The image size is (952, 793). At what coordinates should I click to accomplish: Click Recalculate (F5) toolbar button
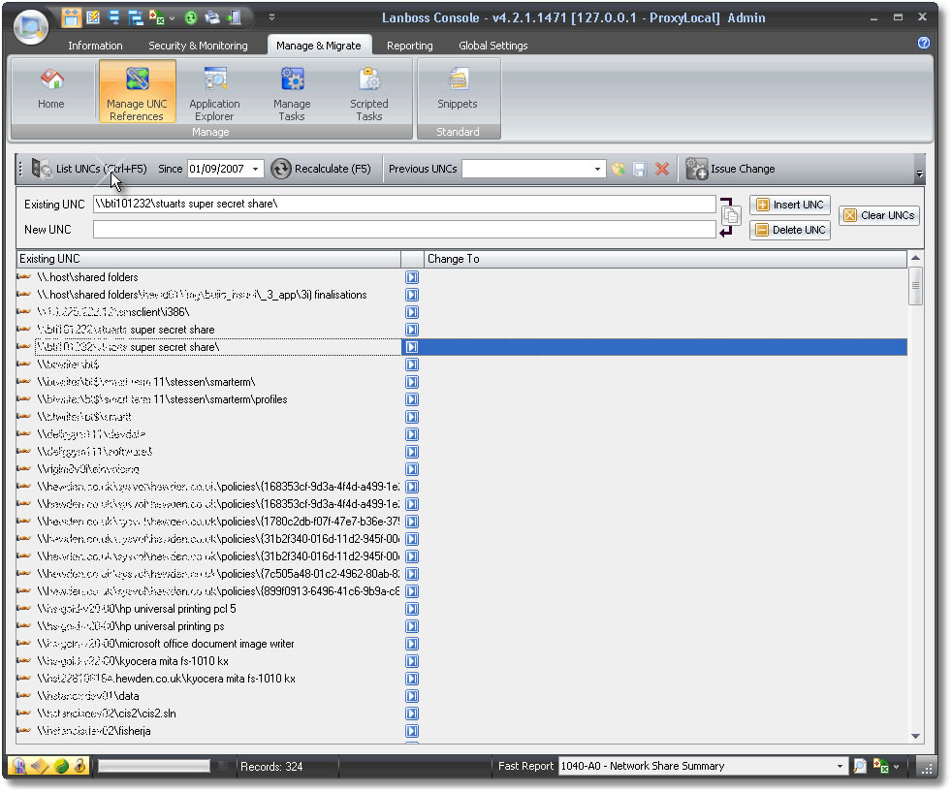click(321, 169)
